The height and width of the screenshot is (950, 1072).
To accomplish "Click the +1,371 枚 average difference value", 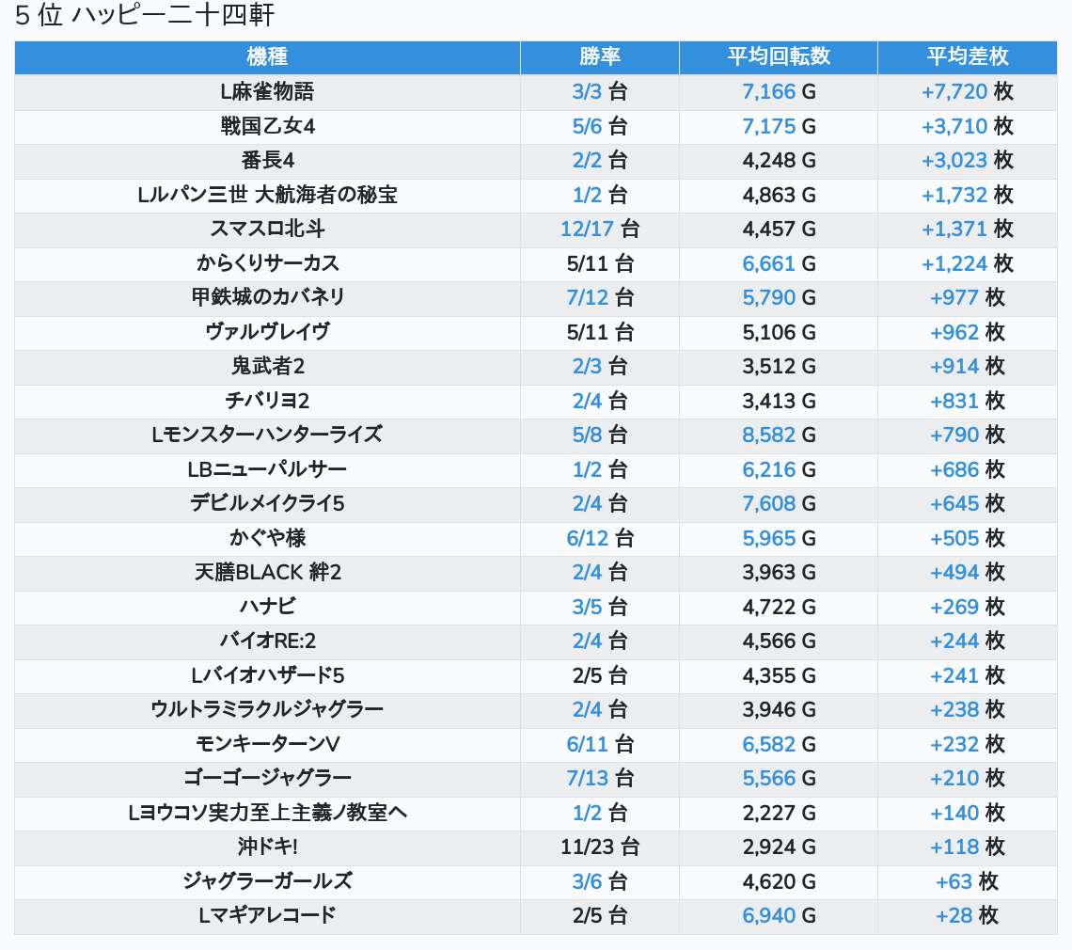I will (x=968, y=230).
